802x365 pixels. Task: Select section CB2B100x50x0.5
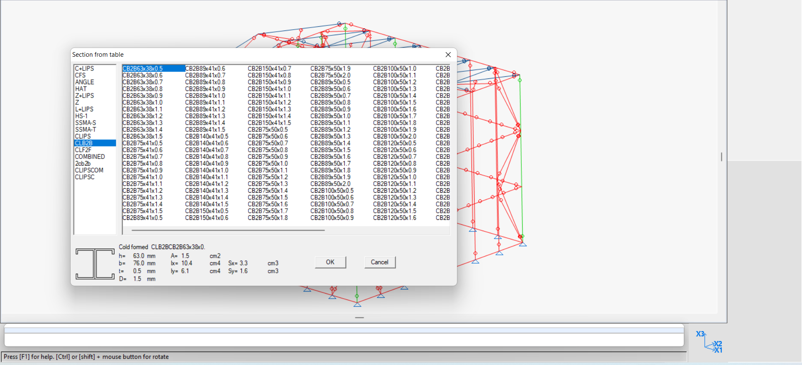point(332,191)
